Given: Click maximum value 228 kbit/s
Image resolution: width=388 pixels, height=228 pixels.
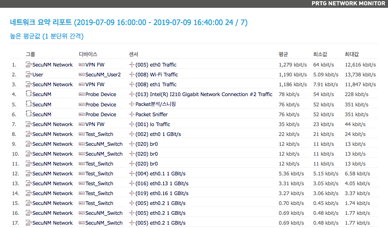Looking at the screenshot, I should click(x=356, y=94).
